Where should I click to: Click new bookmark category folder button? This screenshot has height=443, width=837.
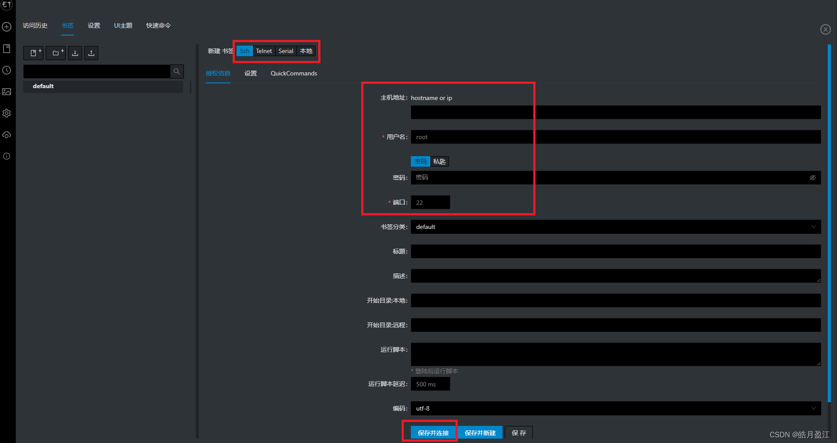[56, 53]
